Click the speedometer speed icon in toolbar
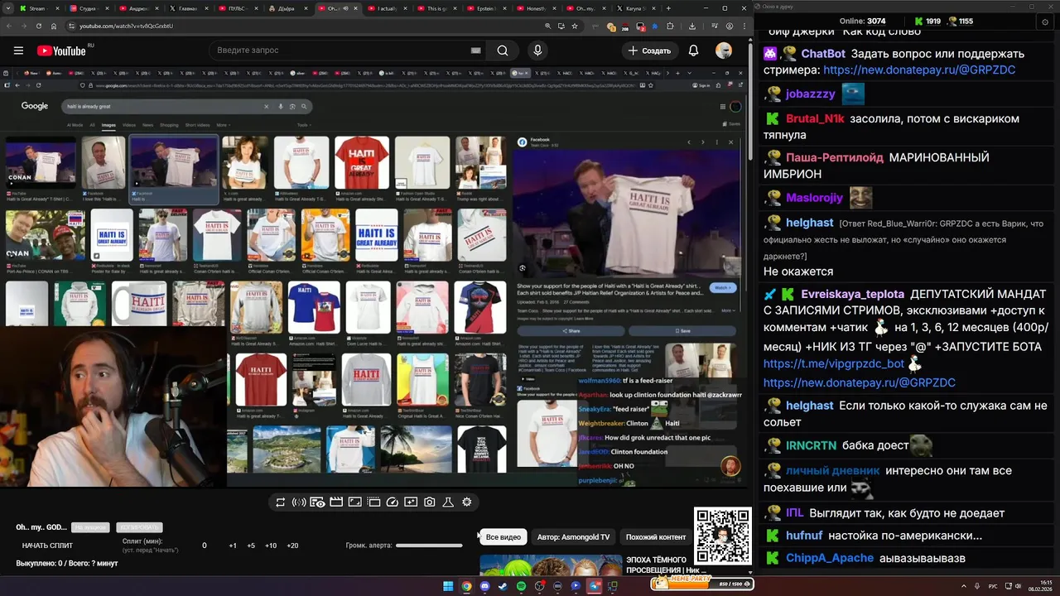Viewport: 1060px width, 596px height. (x=393, y=502)
